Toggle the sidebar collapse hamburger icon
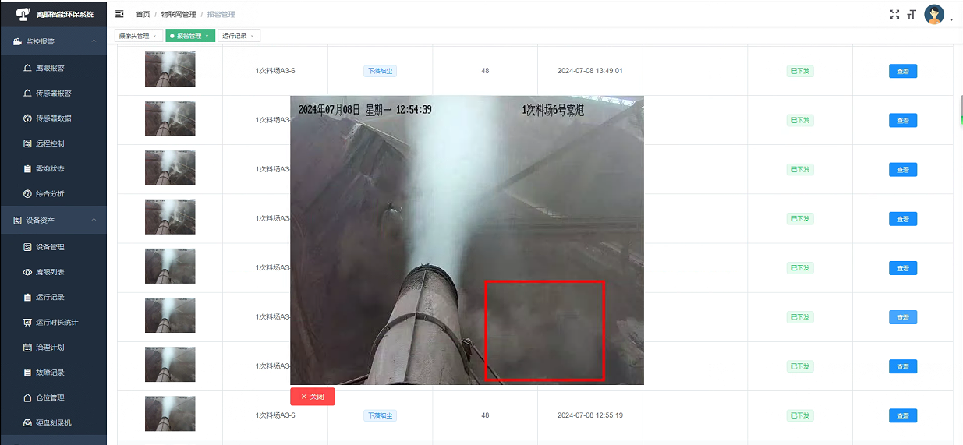The height and width of the screenshot is (445, 963). [119, 14]
